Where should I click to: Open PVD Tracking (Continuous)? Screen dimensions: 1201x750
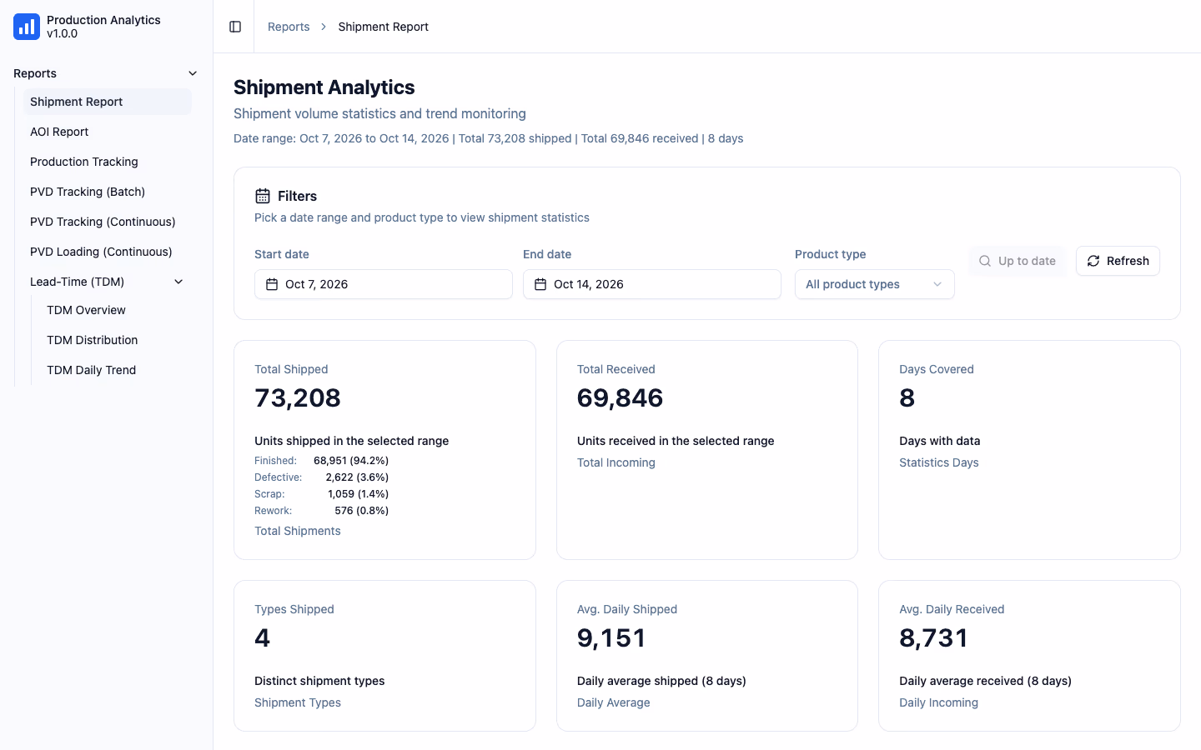click(108, 222)
